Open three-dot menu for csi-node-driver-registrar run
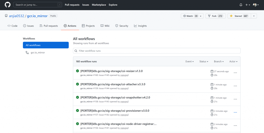Viewport: 264px width, 133px height. (x=235, y=126)
